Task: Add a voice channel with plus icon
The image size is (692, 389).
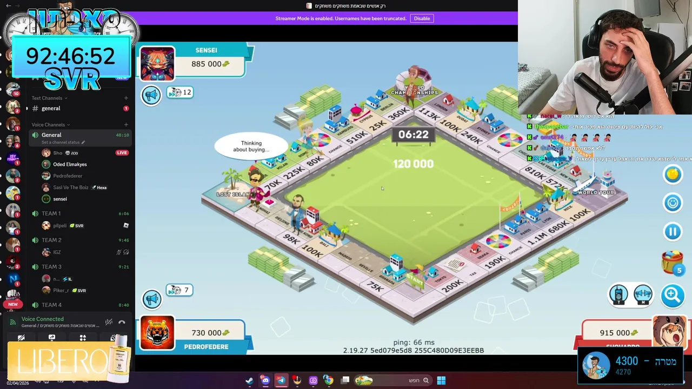Action: tap(126, 125)
